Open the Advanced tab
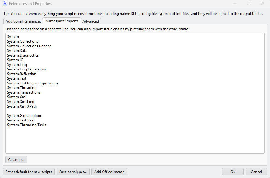This screenshot has height=178, width=270. click(91, 21)
